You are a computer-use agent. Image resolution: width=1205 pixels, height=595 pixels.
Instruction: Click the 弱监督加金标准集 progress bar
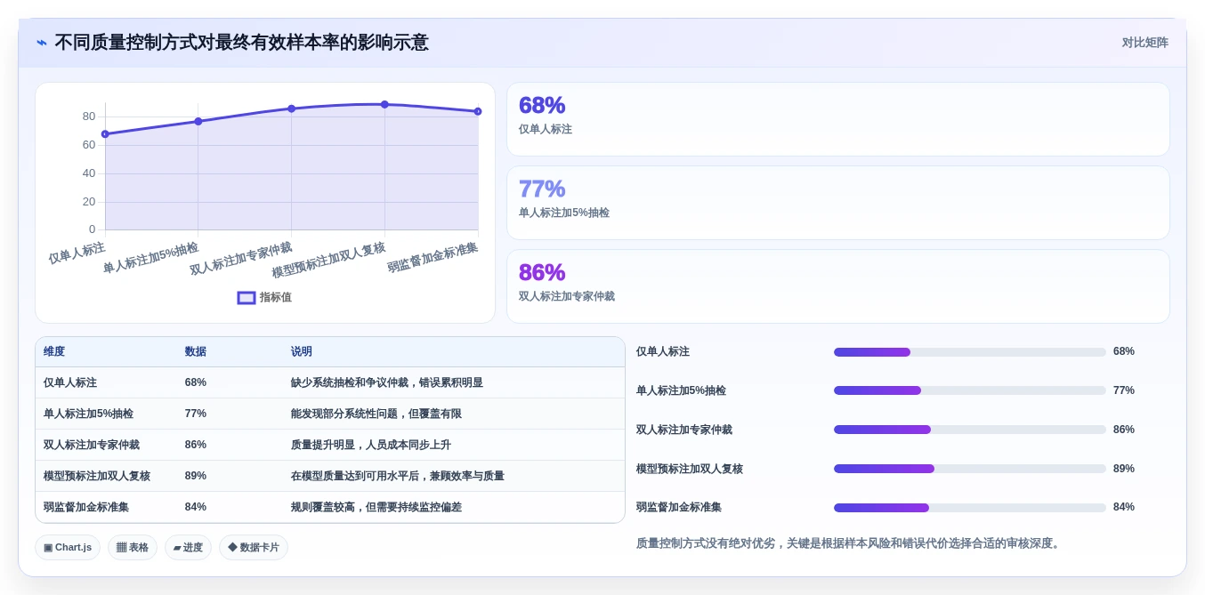click(x=970, y=508)
